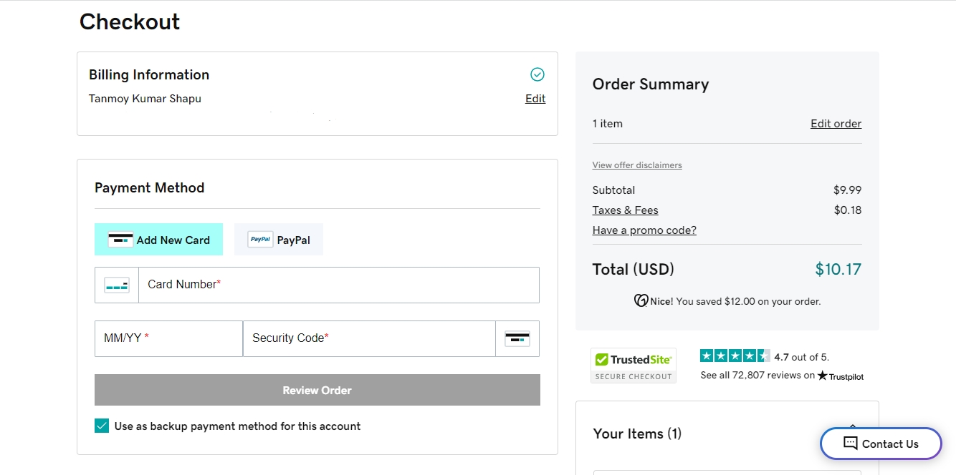Edit the Billing Information

point(535,99)
